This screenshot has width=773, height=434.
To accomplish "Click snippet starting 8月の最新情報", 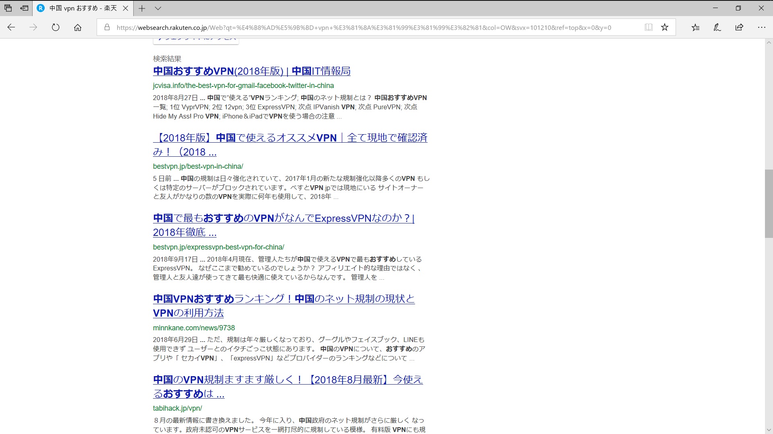I will click(289, 425).
